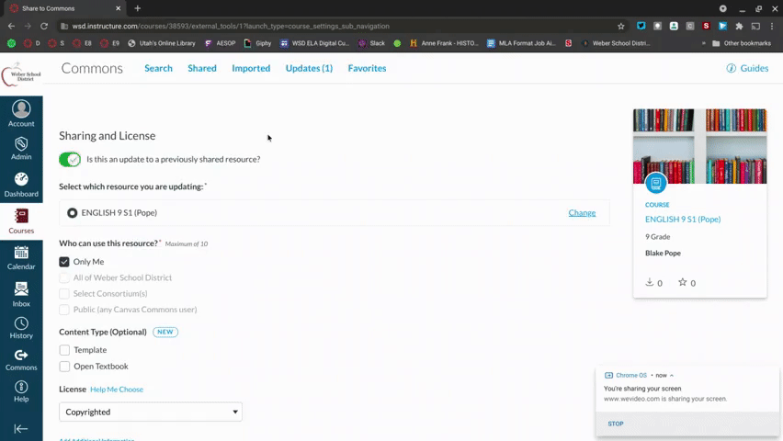This screenshot has width=783, height=441.
Task: Click the 9 Grade label on card
Action: (x=657, y=237)
